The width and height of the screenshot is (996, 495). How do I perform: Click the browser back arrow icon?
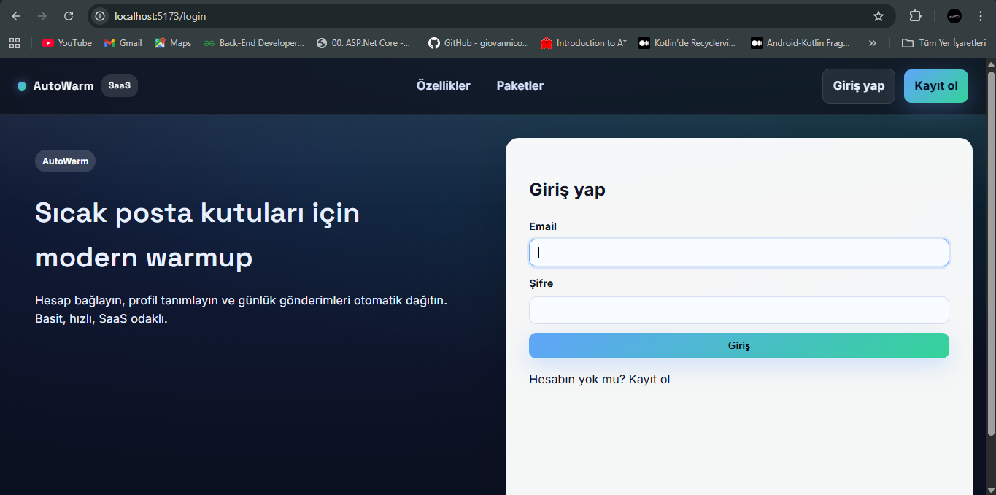coord(16,16)
